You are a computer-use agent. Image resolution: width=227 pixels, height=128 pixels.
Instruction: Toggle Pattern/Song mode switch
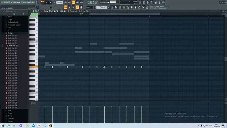tap(43, 2)
